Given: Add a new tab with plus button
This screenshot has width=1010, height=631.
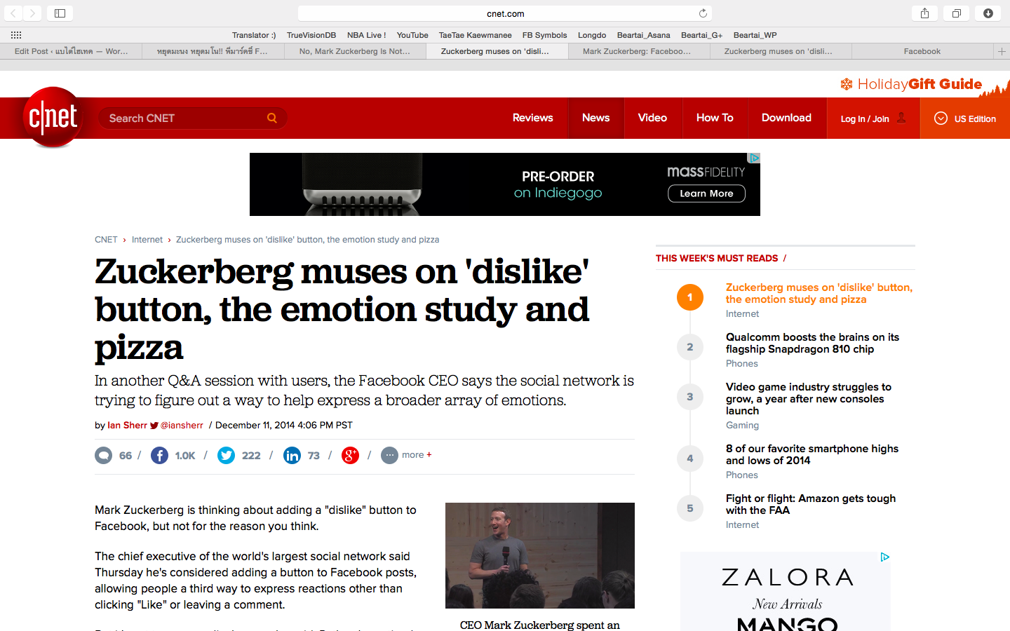Looking at the screenshot, I should tap(1002, 51).
